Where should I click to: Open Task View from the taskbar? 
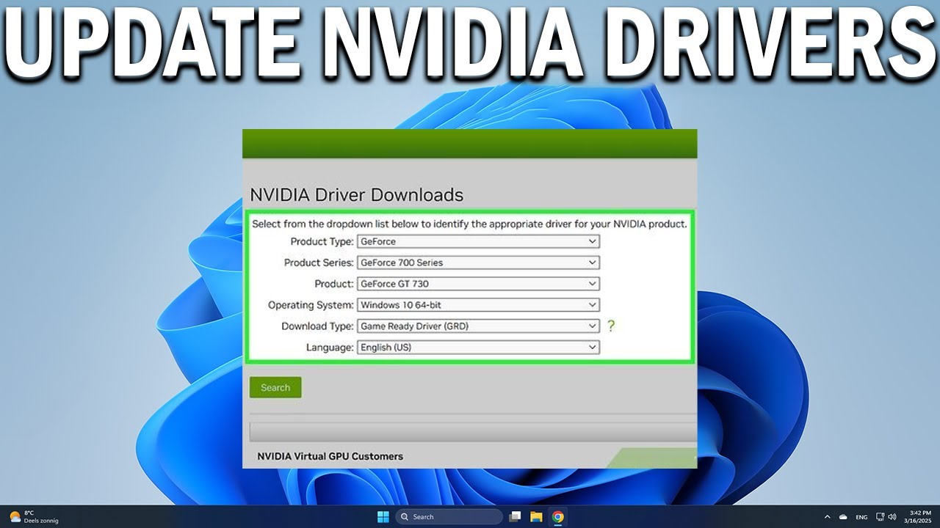click(516, 517)
